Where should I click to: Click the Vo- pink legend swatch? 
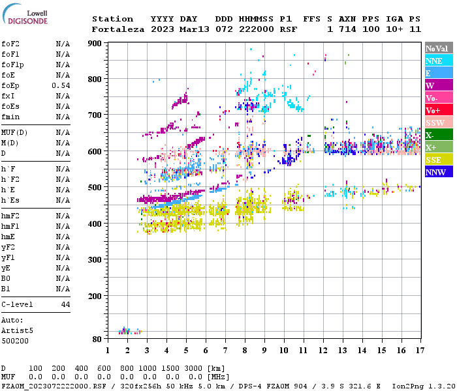tap(439, 98)
